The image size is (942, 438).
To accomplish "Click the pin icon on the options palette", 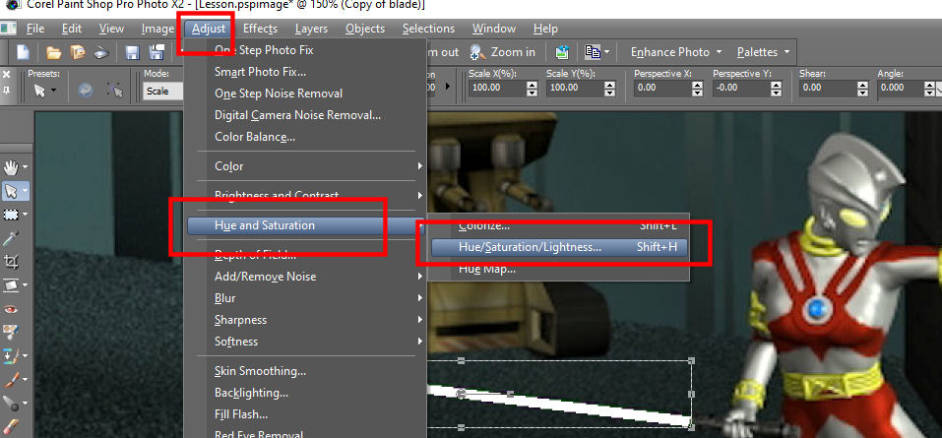I will point(7,91).
